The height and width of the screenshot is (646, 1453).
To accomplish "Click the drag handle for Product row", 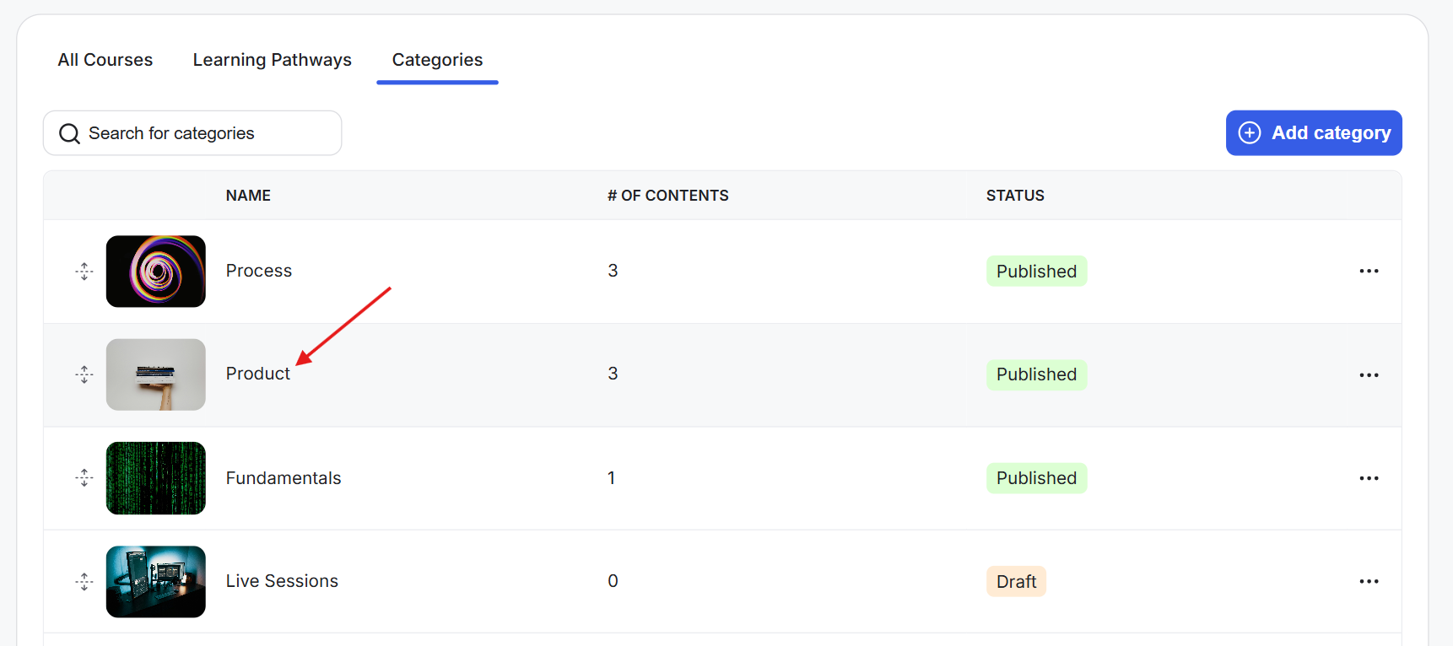I will [84, 374].
